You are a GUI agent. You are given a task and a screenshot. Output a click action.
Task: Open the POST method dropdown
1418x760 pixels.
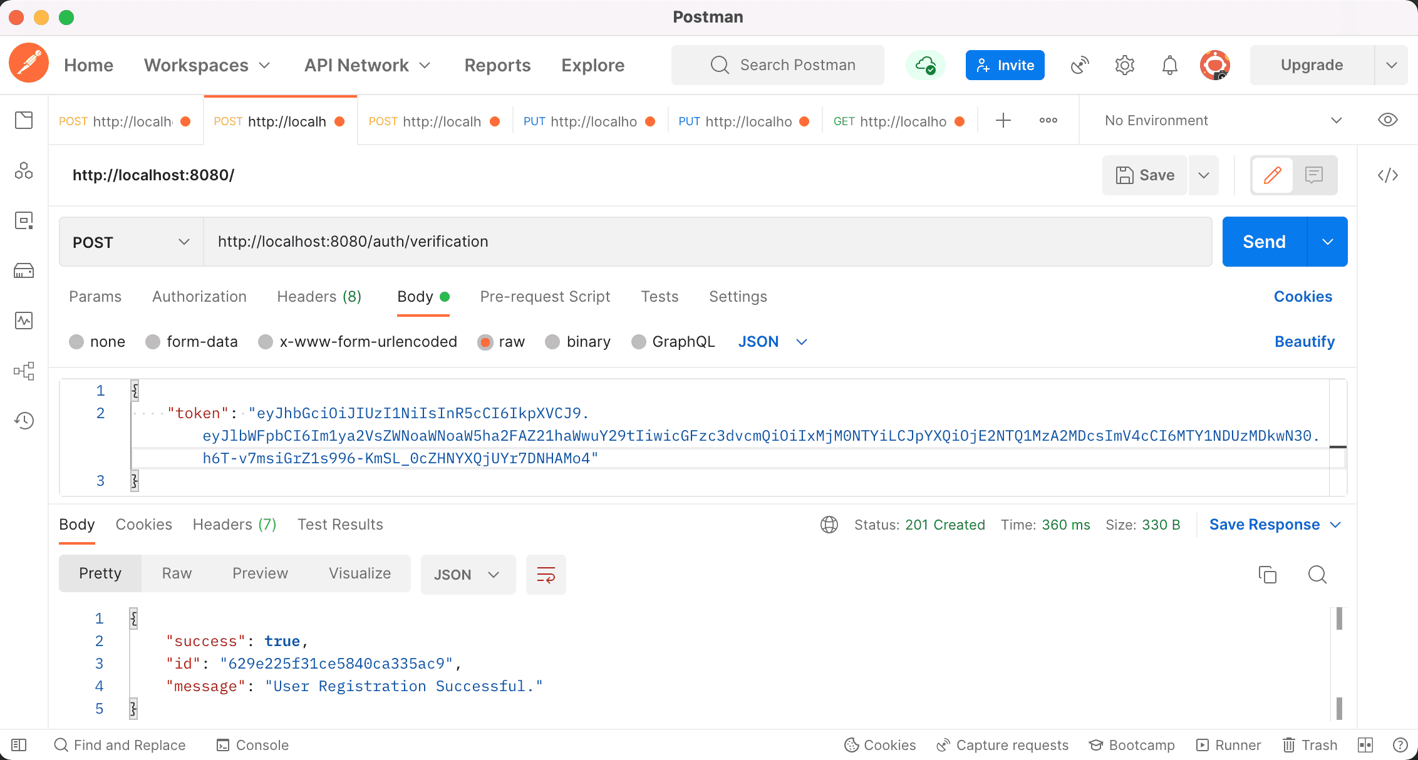point(131,242)
